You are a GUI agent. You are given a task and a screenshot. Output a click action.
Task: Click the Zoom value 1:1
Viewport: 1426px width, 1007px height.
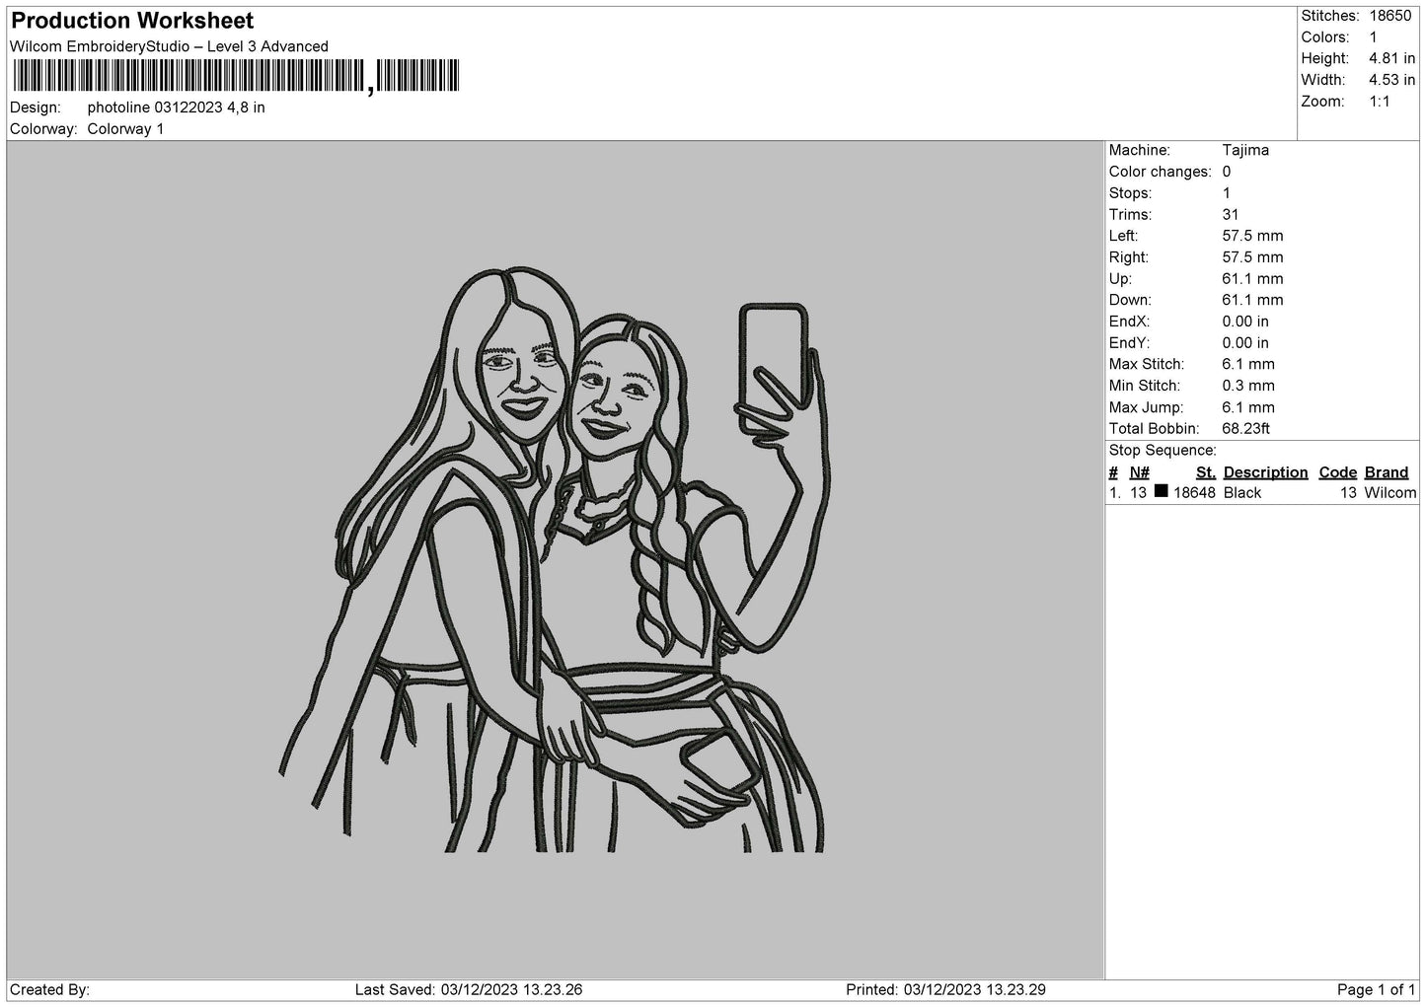1380,102
